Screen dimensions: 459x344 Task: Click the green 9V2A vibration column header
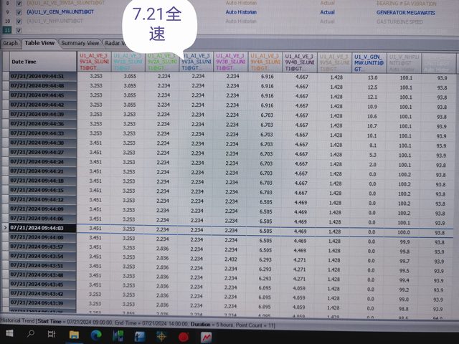click(x=162, y=62)
